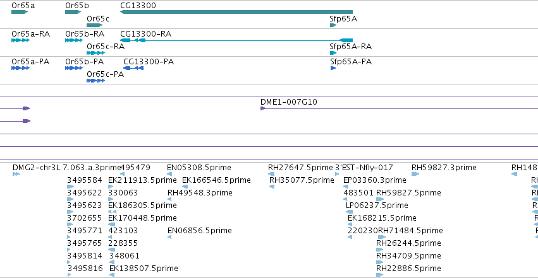
Task: Open the LP06237.5prime EST
Action: 349,212
